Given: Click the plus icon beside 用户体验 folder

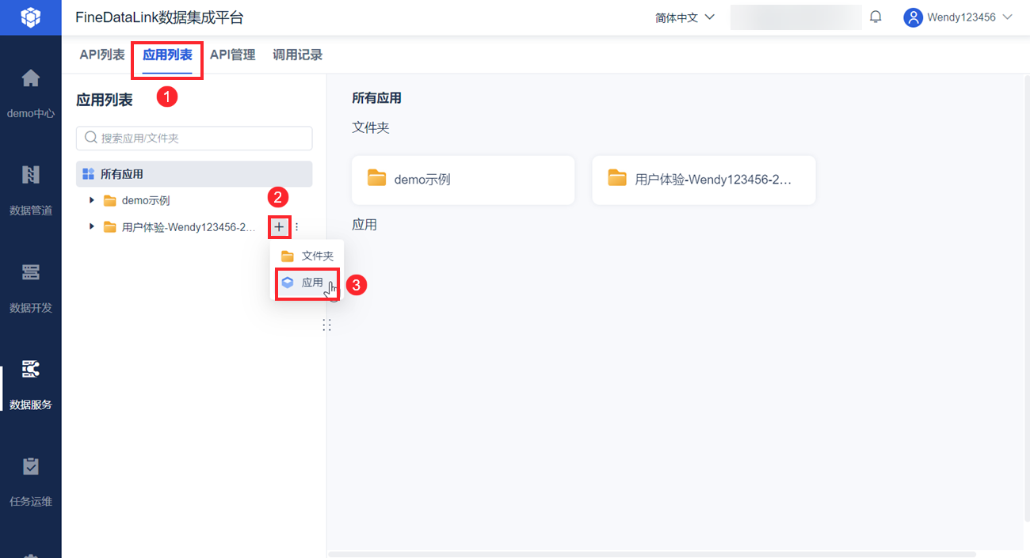Looking at the screenshot, I should [279, 227].
